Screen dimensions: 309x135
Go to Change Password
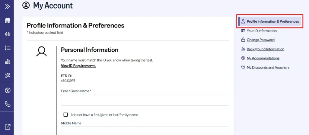pyautogui.click(x=260, y=40)
